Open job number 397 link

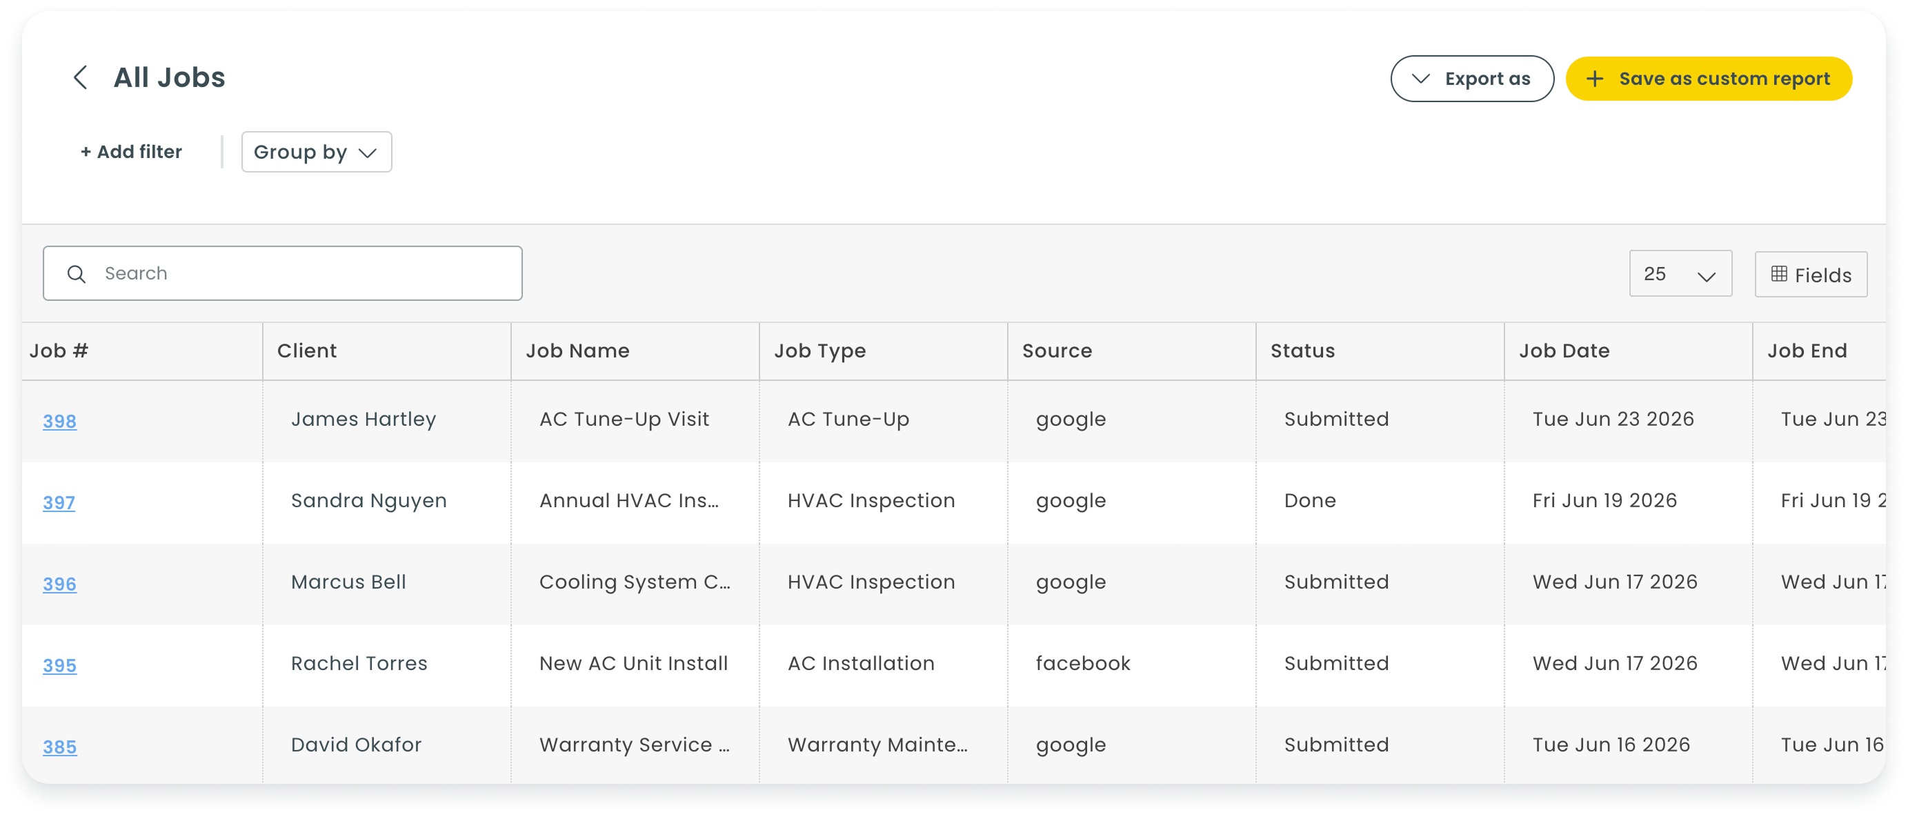click(x=59, y=502)
